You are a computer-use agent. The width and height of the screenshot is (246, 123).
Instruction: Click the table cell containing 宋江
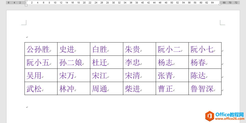tap(107, 75)
